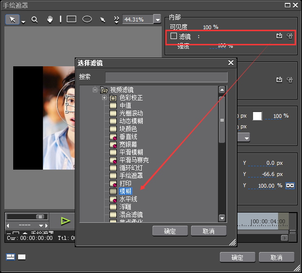Viewport: 302px width, 273px height.
Task: Click the outer filter settings icon
Action: (x=290, y=79)
